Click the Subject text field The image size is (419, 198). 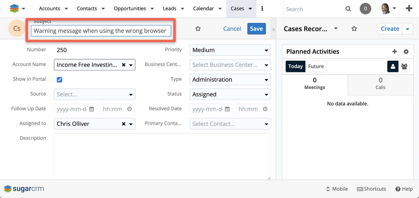point(101,31)
